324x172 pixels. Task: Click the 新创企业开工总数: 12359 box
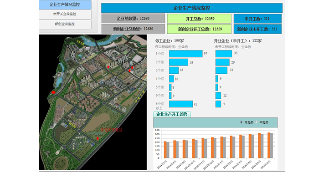(199, 29)
